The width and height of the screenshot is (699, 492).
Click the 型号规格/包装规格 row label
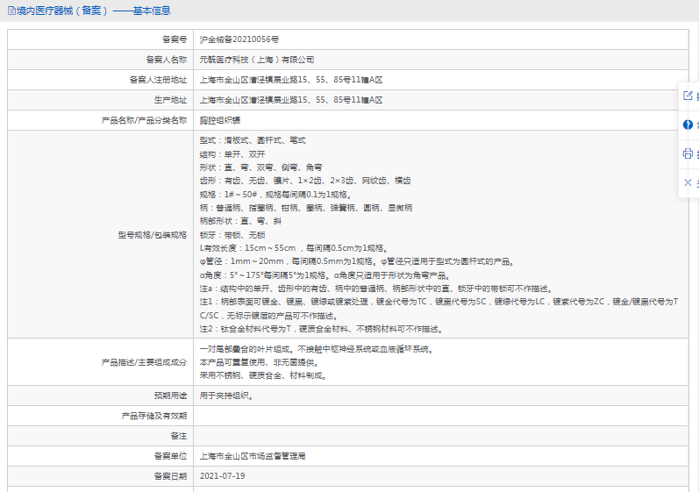click(x=152, y=235)
